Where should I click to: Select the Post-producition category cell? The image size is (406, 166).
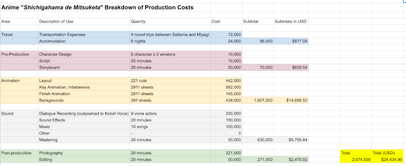coord(19,153)
